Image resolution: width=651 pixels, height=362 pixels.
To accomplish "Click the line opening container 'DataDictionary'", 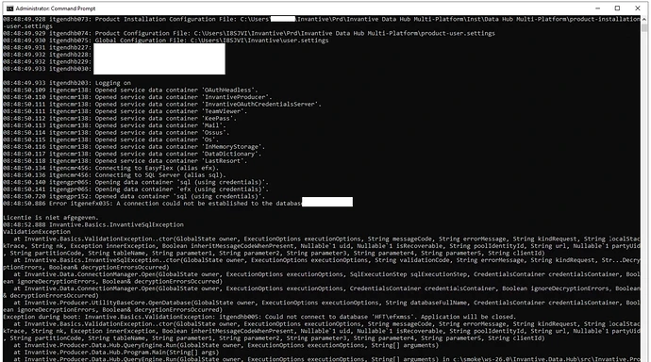I will point(132,154).
